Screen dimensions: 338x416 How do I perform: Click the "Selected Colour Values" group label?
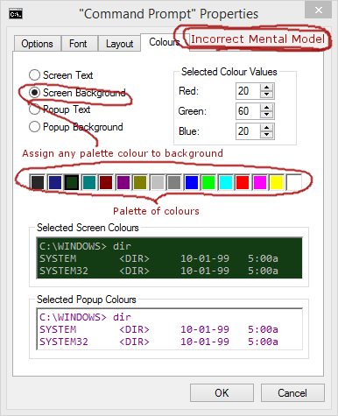(x=229, y=72)
